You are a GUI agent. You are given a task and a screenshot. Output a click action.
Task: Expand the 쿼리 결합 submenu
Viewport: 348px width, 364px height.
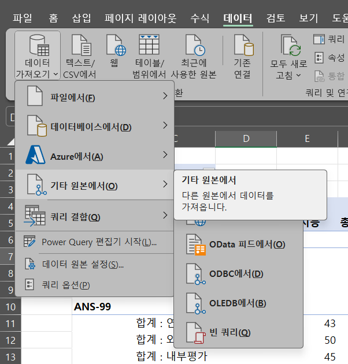94,216
